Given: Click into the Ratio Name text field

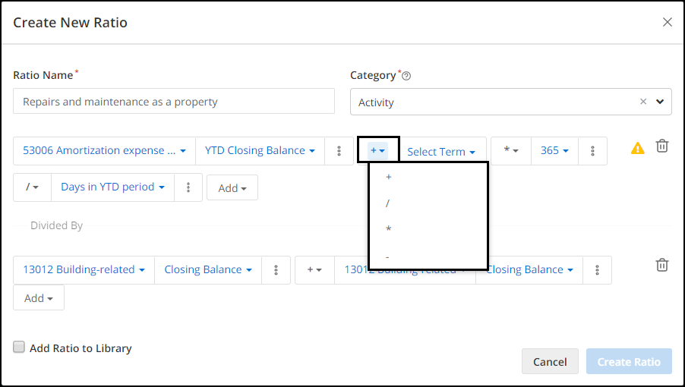Looking at the screenshot, I should [174, 101].
